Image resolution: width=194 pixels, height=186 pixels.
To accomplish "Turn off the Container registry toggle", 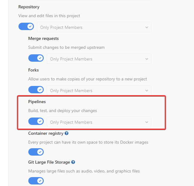I will click(x=36, y=152).
